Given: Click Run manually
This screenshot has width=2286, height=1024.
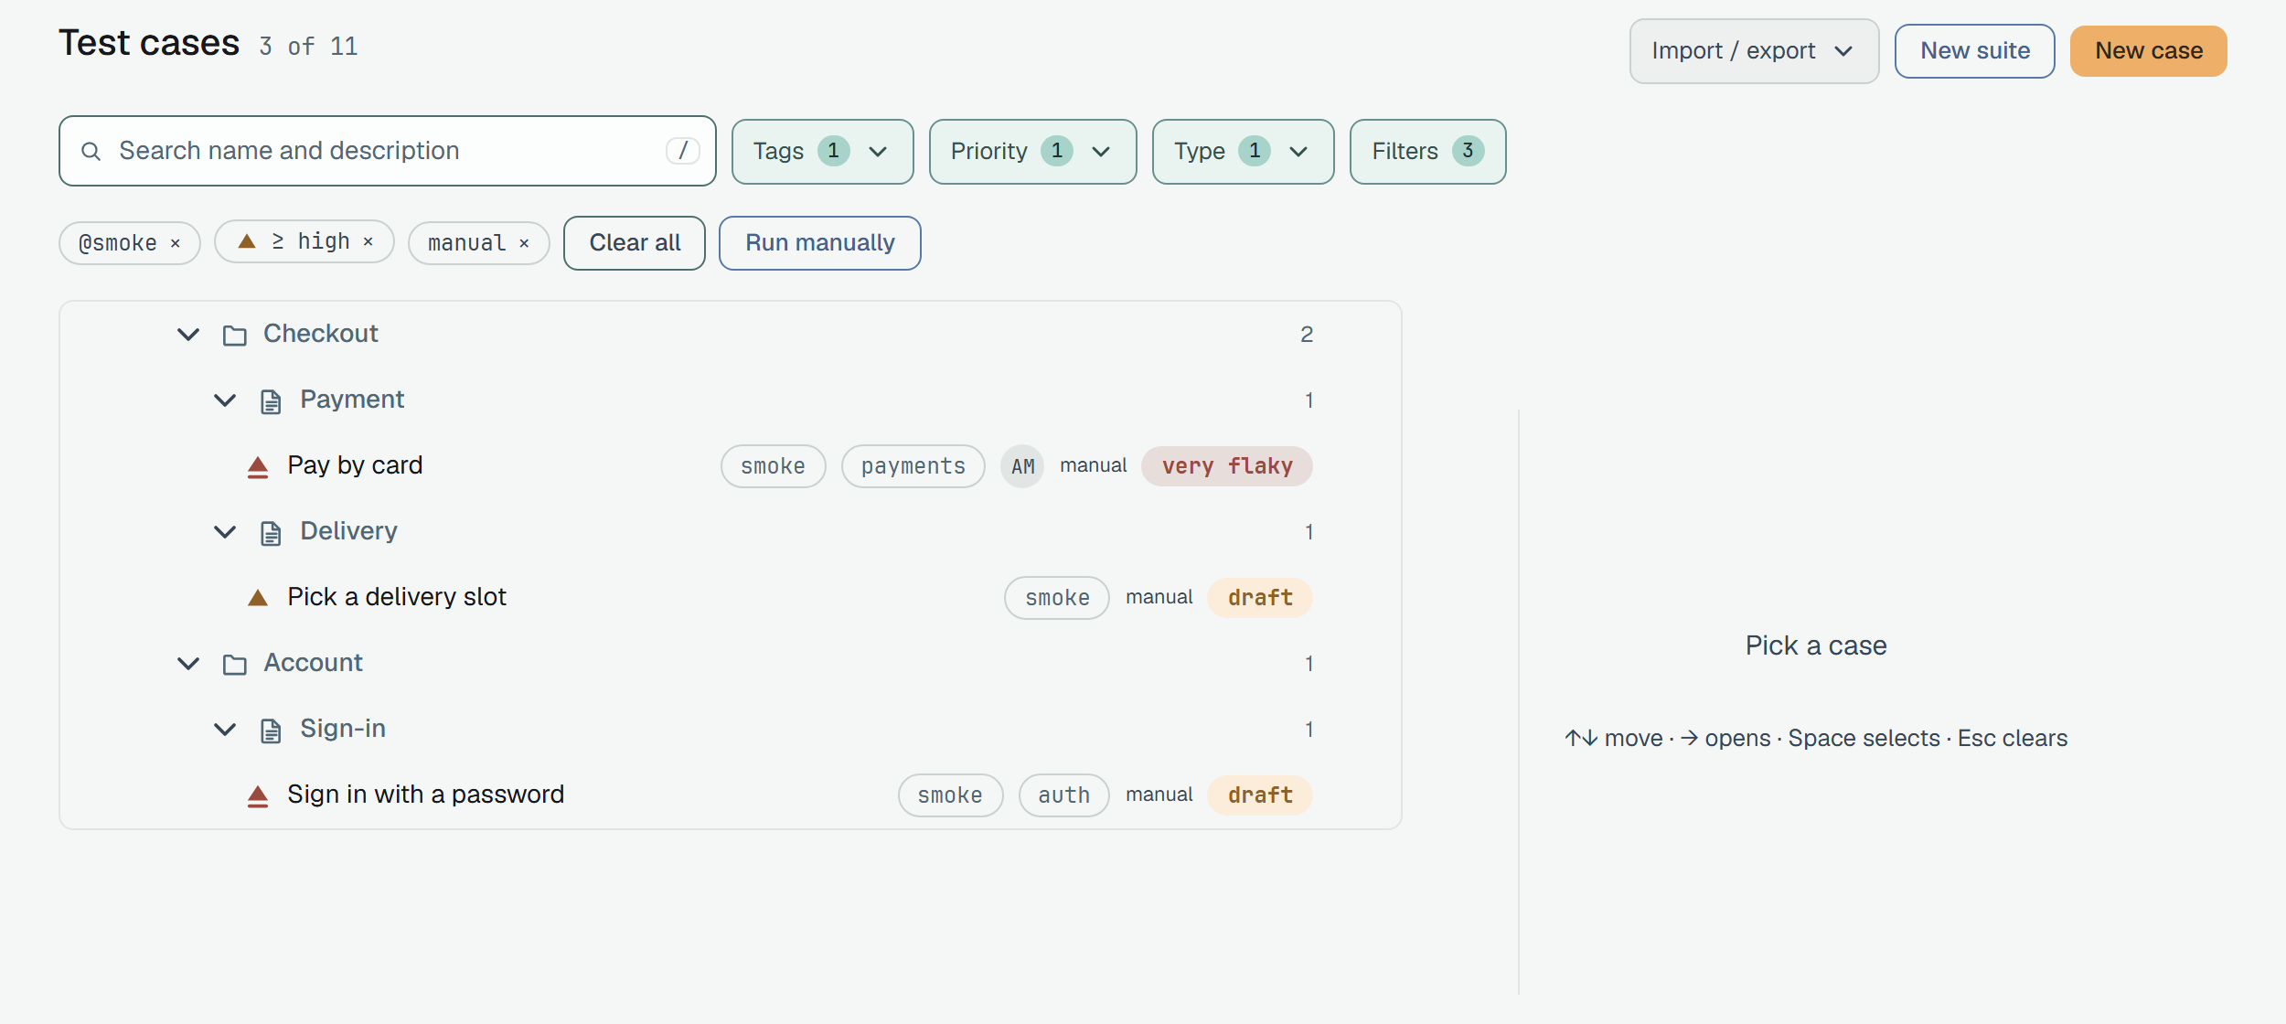Looking at the screenshot, I should pos(819,243).
